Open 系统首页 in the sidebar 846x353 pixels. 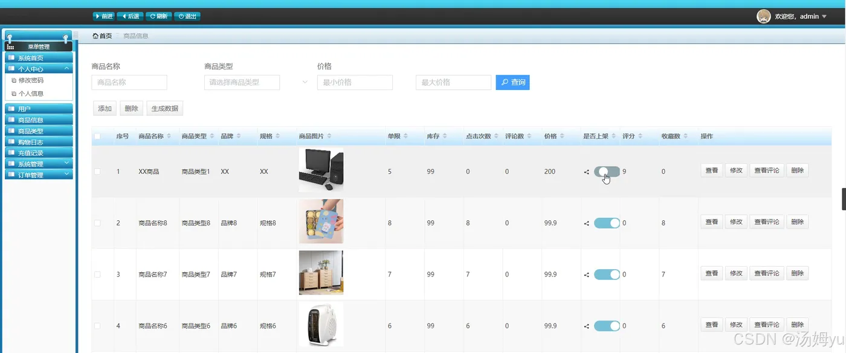click(39, 58)
